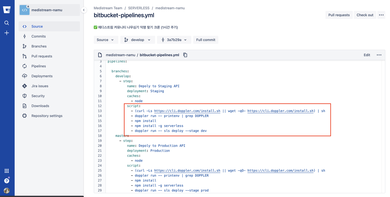390x197 pixels.
Task: Click the bitbucket-pipelines.yml page title
Action: (124, 15)
